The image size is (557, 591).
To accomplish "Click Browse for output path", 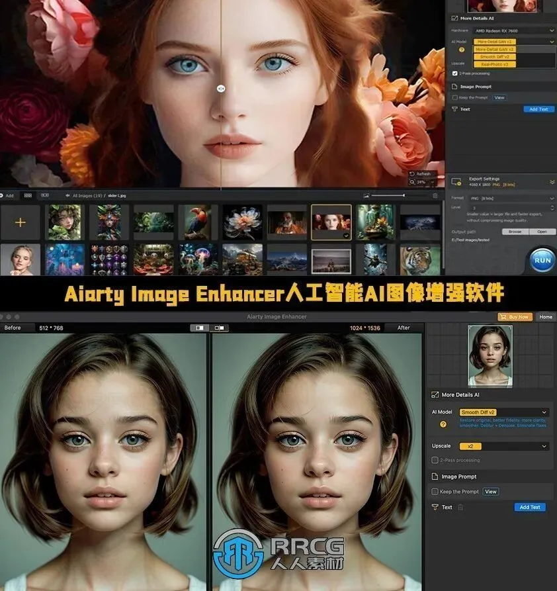I will click(x=515, y=232).
